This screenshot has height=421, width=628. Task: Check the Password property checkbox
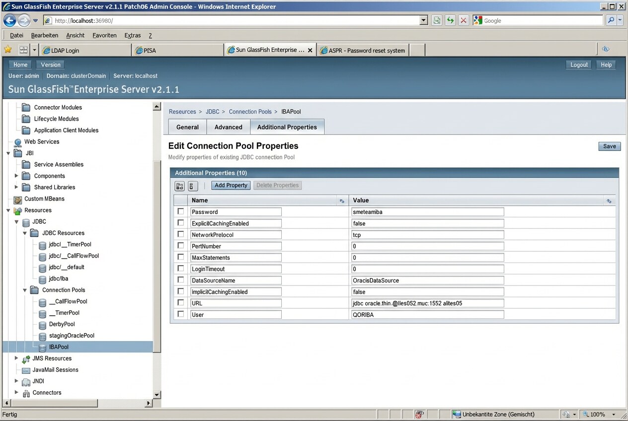(181, 211)
